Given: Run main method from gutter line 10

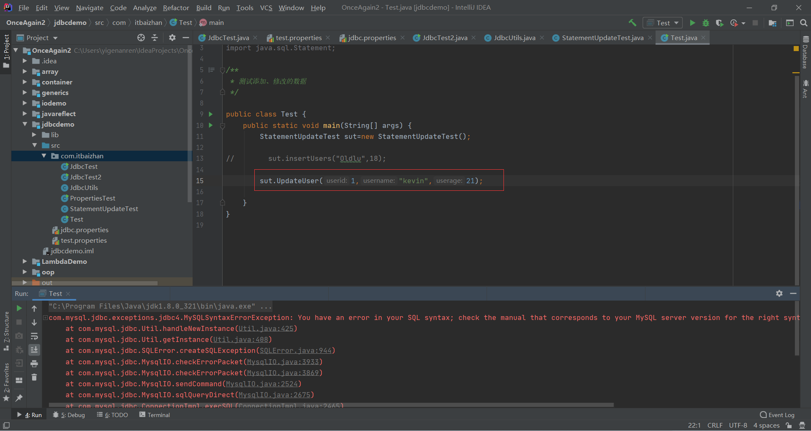Looking at the screenshot, I should pos(211,125).
